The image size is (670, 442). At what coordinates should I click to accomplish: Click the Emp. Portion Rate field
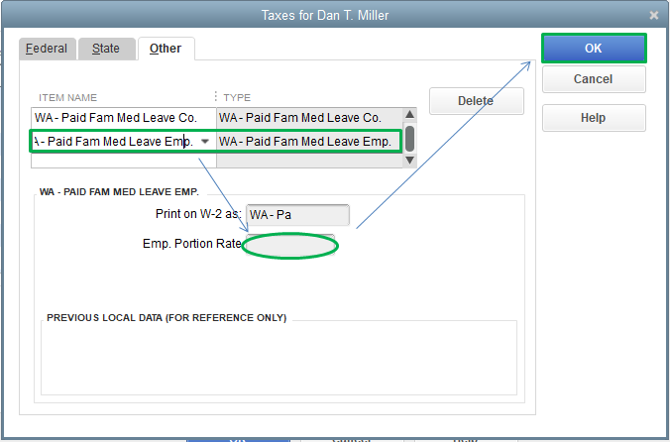click(x=290, y=246)
